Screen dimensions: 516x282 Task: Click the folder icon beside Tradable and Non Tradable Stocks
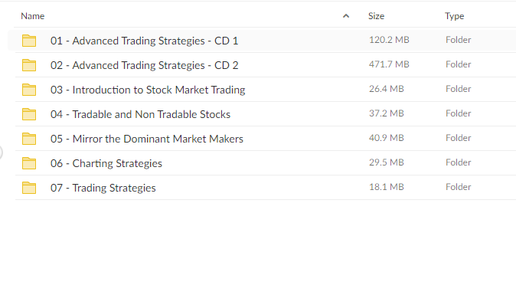(x=29, y=114)
